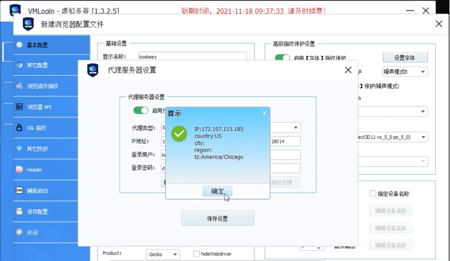
Task: Close the 代理服务器设置 dialog
Action: pos(348,70)
